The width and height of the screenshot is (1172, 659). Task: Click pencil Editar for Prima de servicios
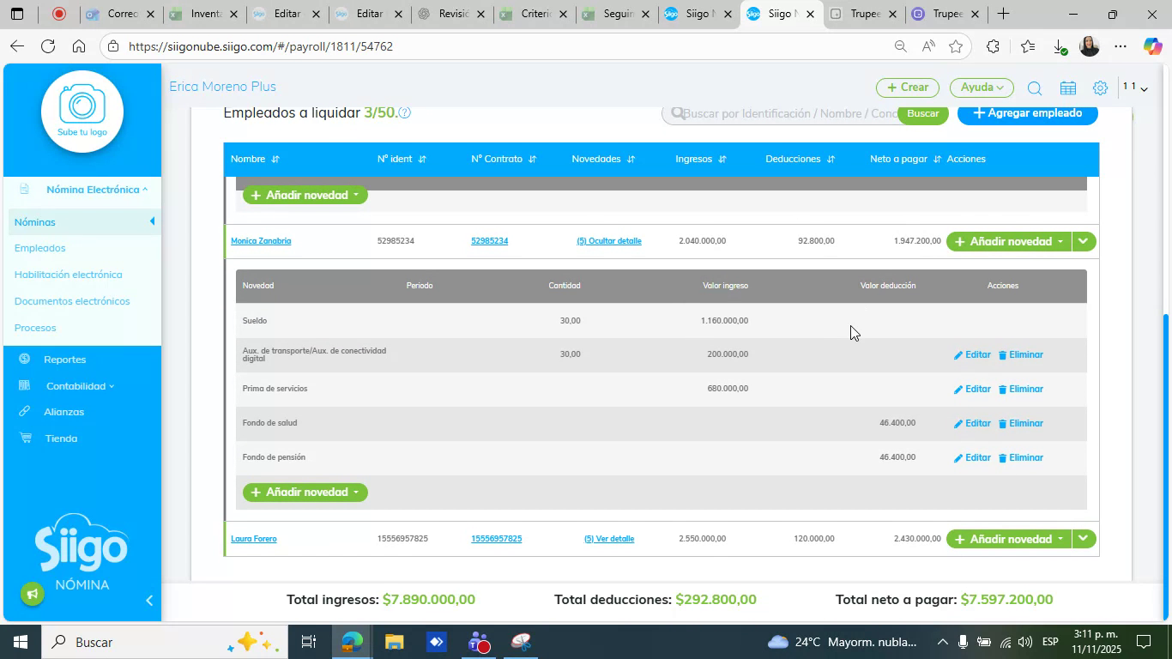[x=972, y=390]
